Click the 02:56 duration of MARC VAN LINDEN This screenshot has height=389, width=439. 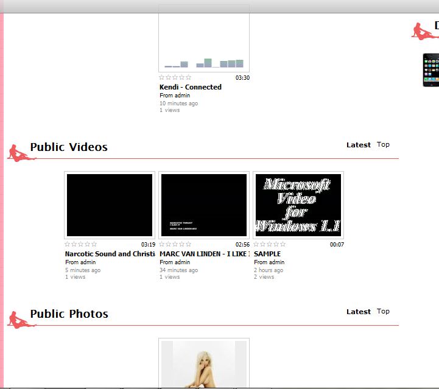(242, 245)
